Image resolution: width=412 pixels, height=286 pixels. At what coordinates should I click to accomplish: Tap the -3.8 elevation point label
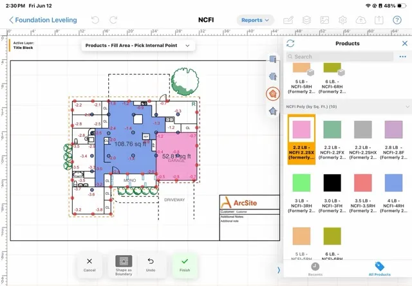pyautogui.click(x=99, y=210)
